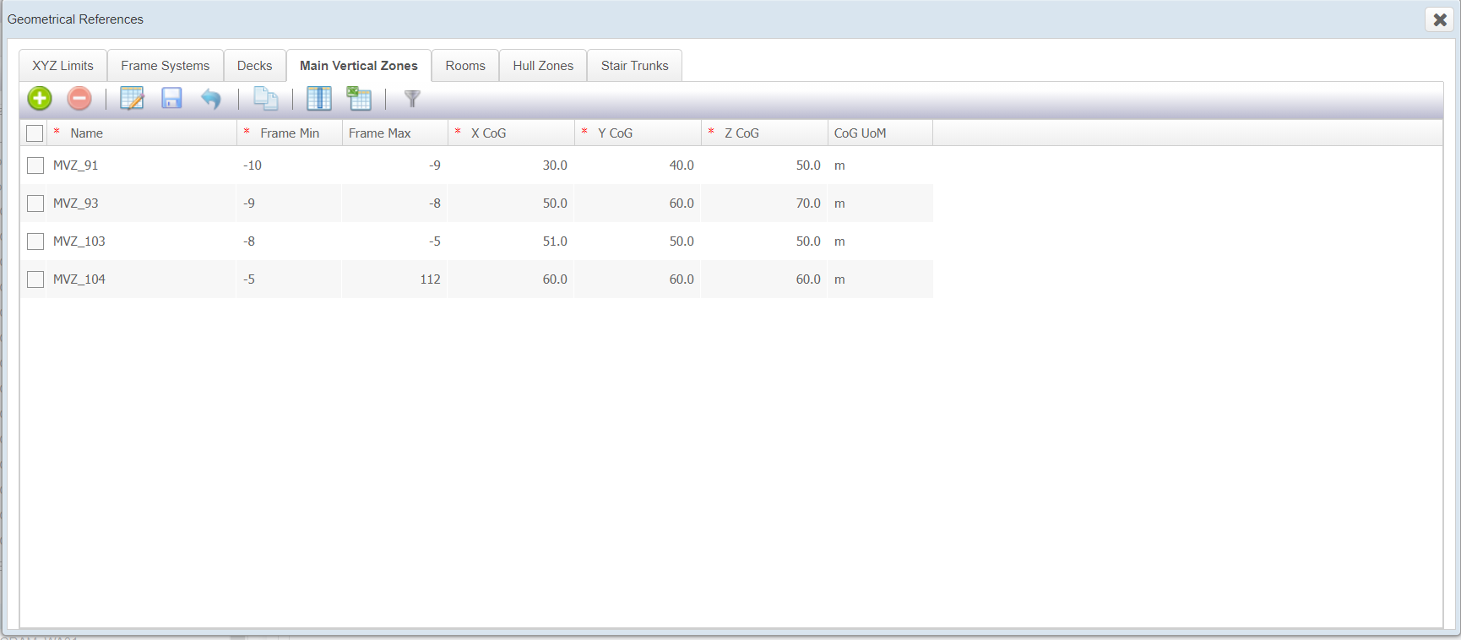1461x640 pixels.
Task: Click the export to Excel icon
Action: click(359, 99)
